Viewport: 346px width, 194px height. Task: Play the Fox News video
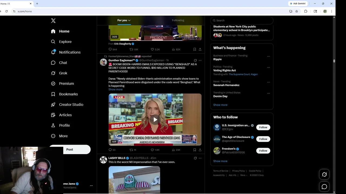click(155, 120)
